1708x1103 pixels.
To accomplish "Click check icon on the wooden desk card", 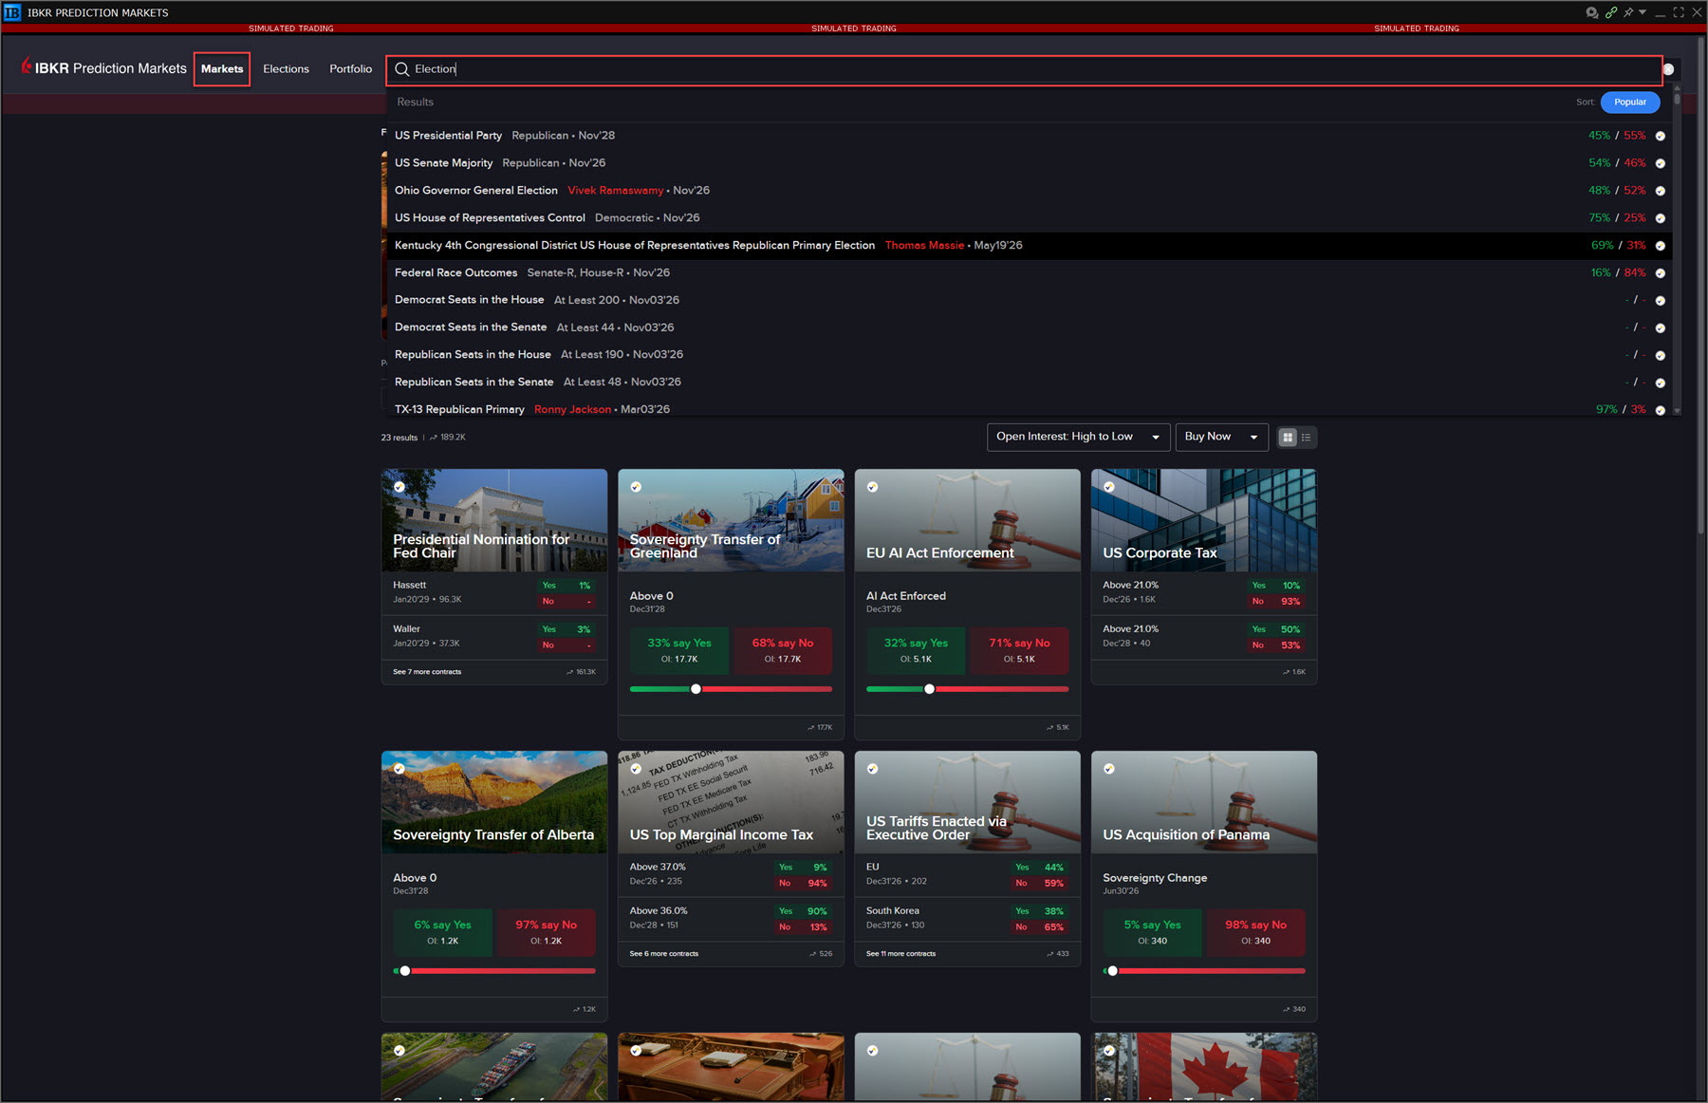I will pyautogui.click(x=636, y=1051).
